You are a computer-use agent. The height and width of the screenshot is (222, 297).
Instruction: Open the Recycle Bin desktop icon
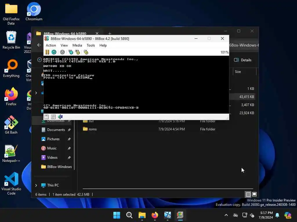pyautogui.click(x=11, y=40)
